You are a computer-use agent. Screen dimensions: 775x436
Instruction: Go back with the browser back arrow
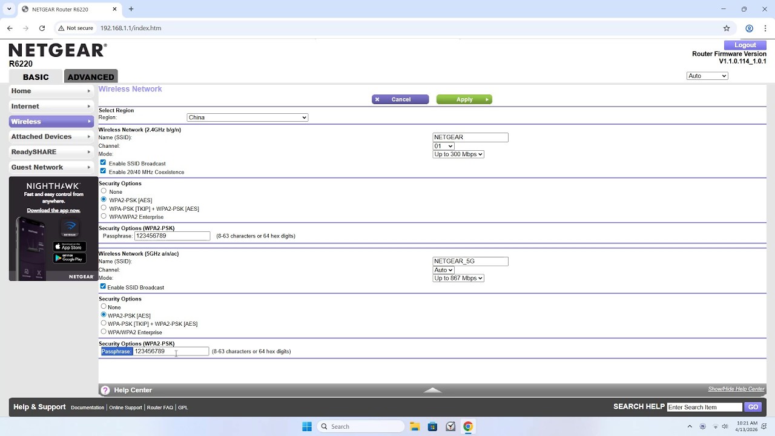point(10,28)
